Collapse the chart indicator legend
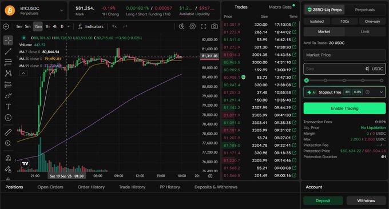This screenshot has width=389, height=209. [23, 73]
